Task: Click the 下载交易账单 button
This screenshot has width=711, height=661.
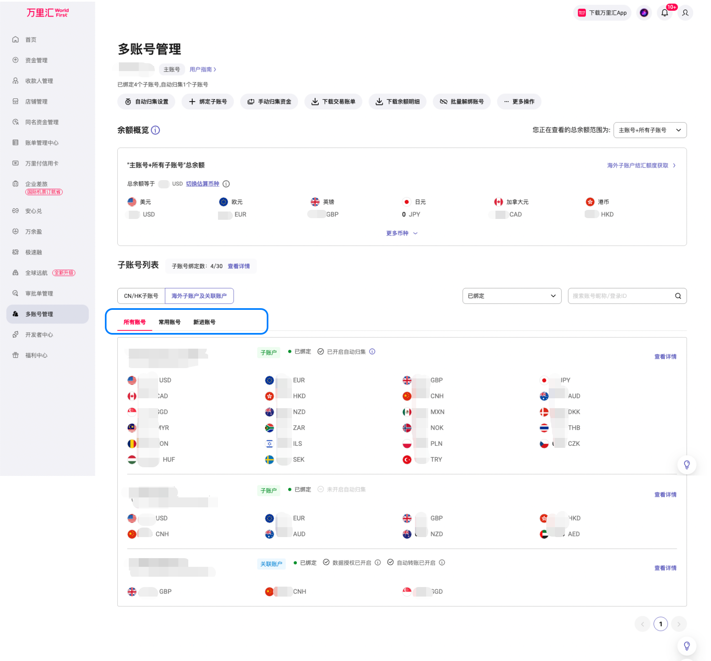Action: point(333,102)
